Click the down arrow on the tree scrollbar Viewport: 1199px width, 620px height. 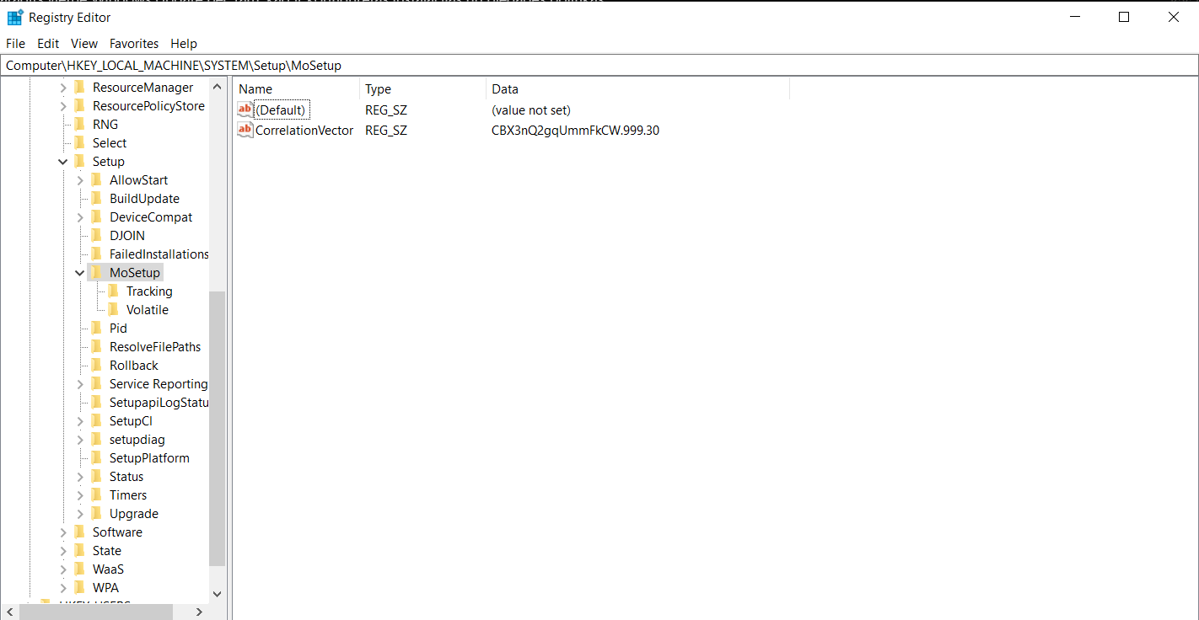217,594
